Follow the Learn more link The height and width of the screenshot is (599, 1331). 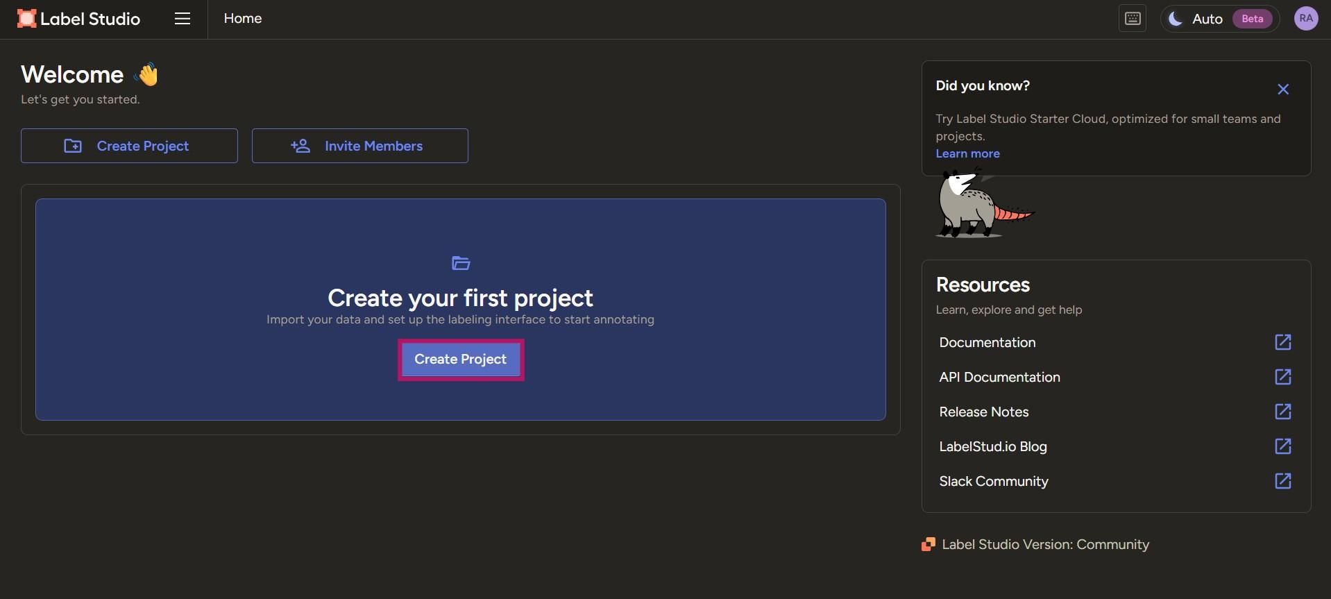[x=967, y=153]
